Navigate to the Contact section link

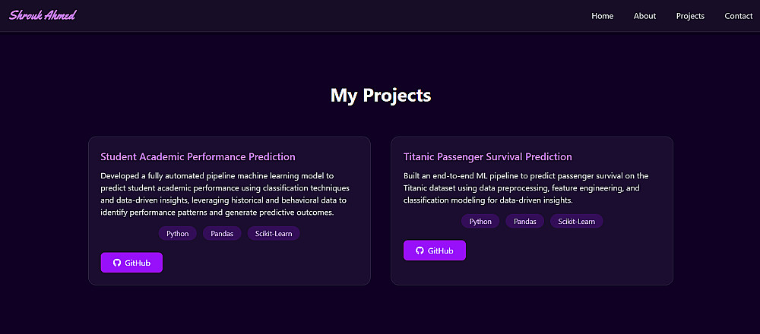click(x=738, y=16)
